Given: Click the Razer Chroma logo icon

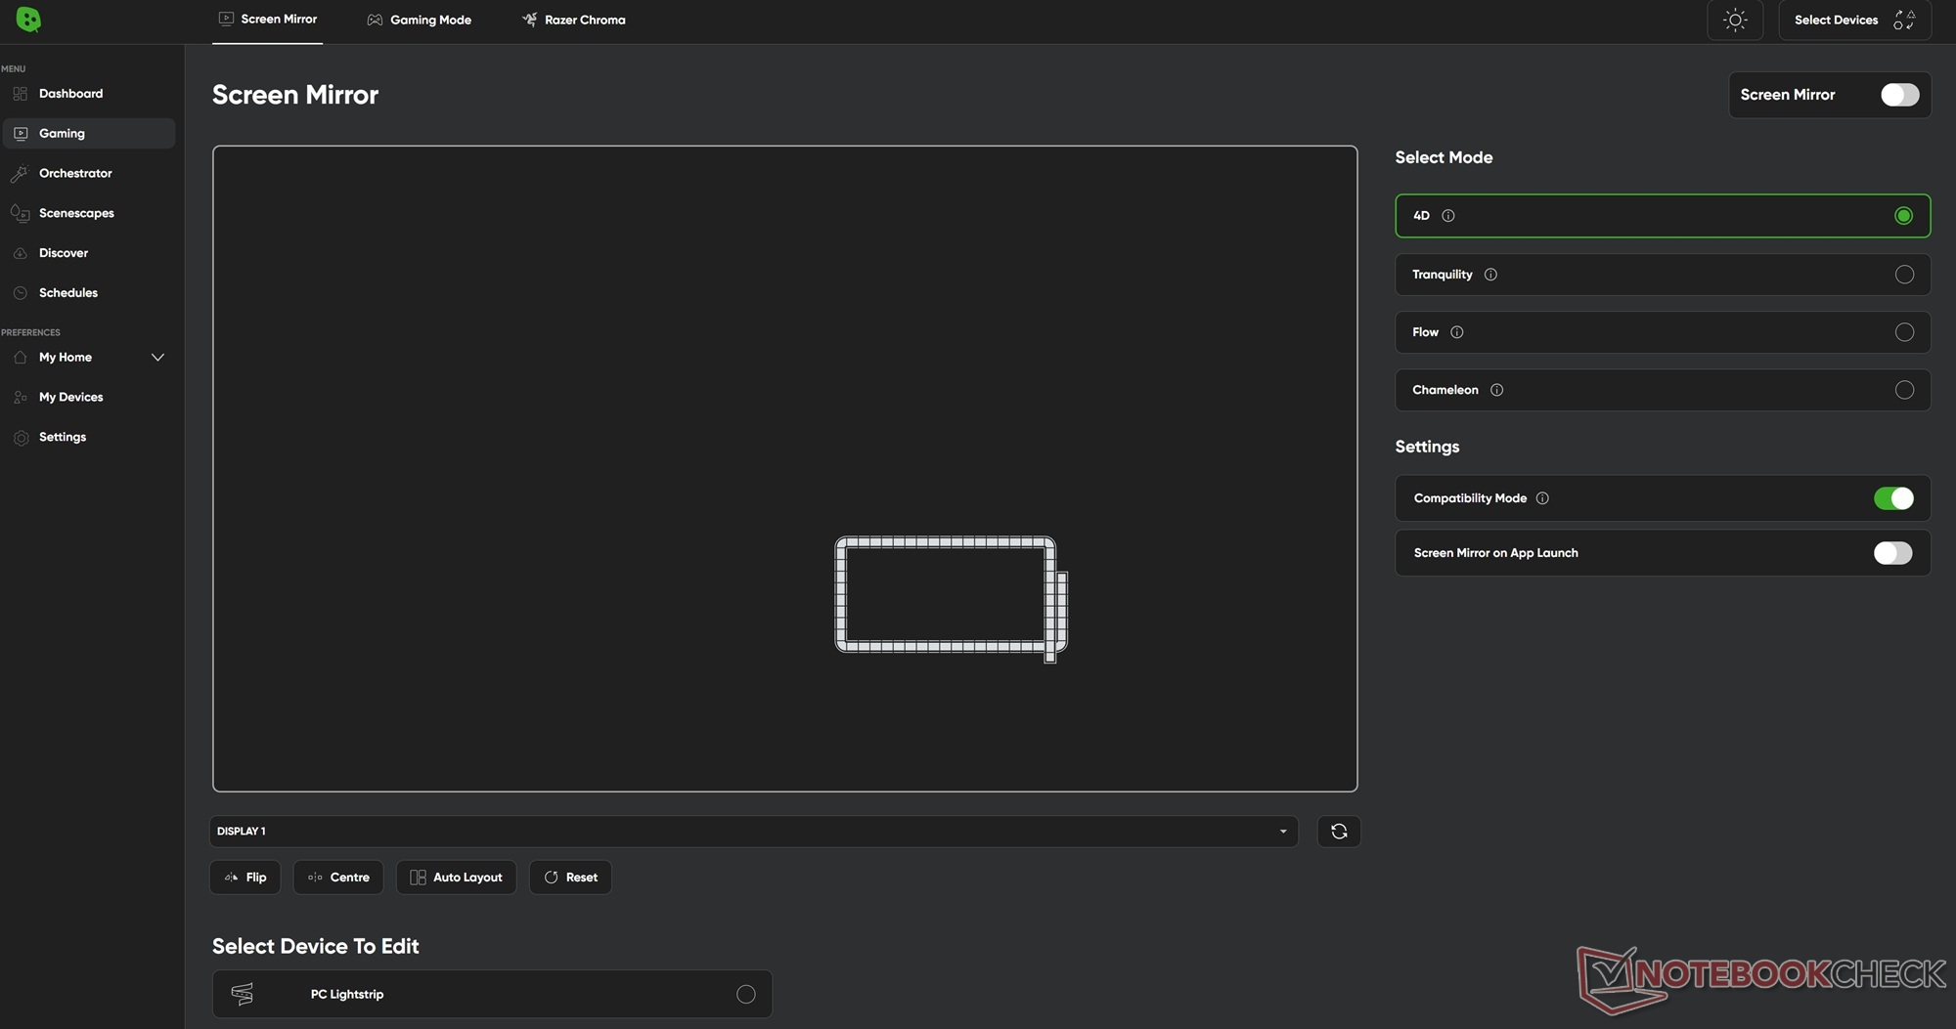Looking at the screenshot, I should (x=529, y=20).
